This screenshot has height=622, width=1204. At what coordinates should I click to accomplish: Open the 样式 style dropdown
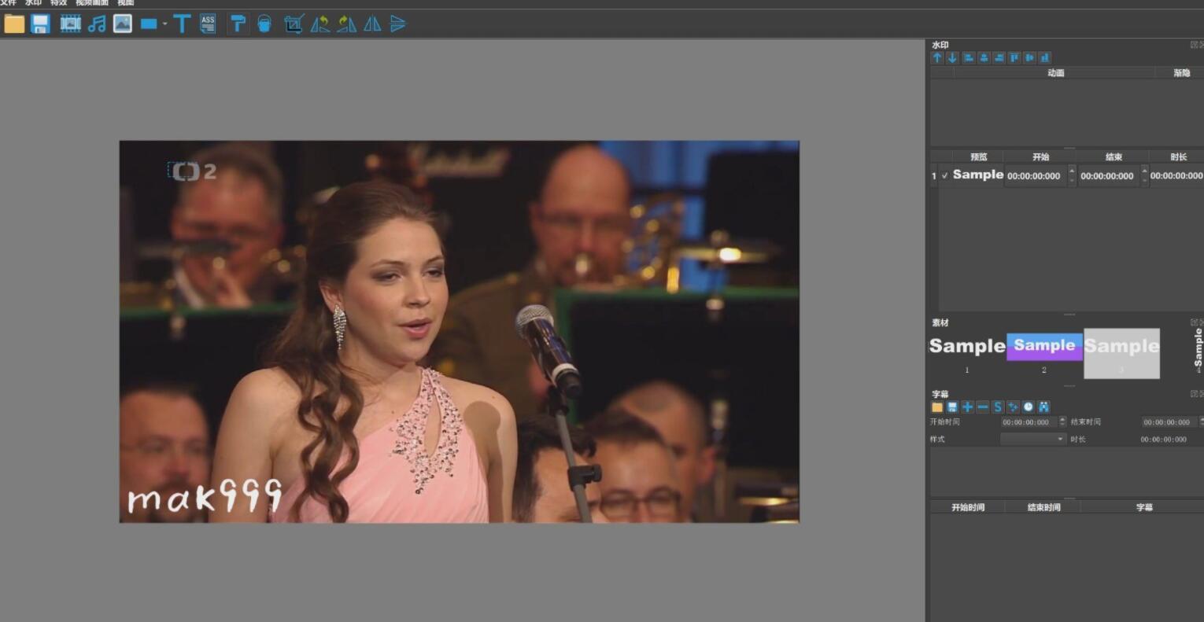[1032, 439]
